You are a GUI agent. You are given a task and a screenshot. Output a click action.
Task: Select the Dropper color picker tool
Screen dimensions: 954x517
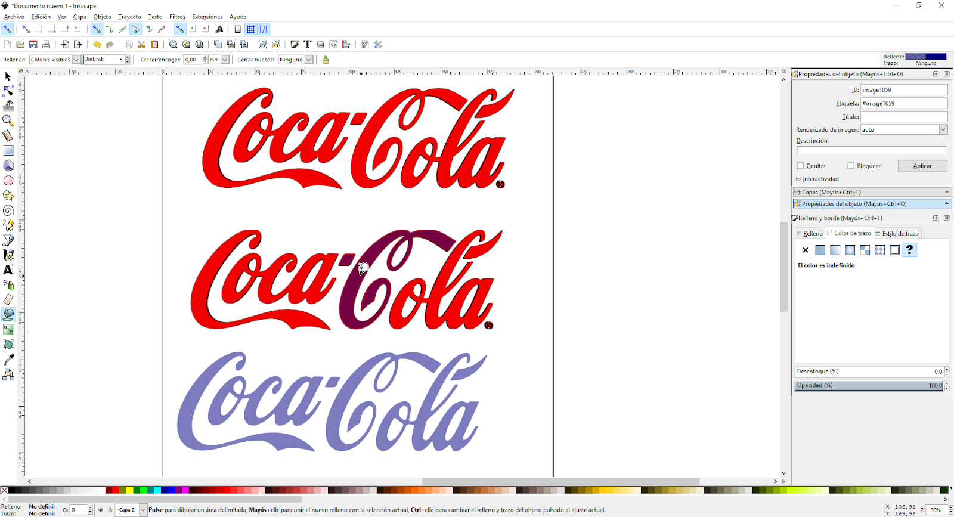(x=8, y=360)
